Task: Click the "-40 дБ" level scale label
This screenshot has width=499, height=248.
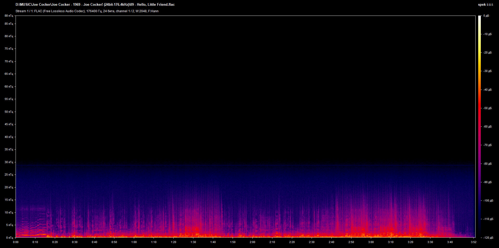Action: [488, 90]
